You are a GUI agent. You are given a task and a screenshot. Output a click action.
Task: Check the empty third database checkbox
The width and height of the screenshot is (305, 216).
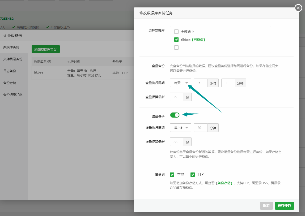176,47
